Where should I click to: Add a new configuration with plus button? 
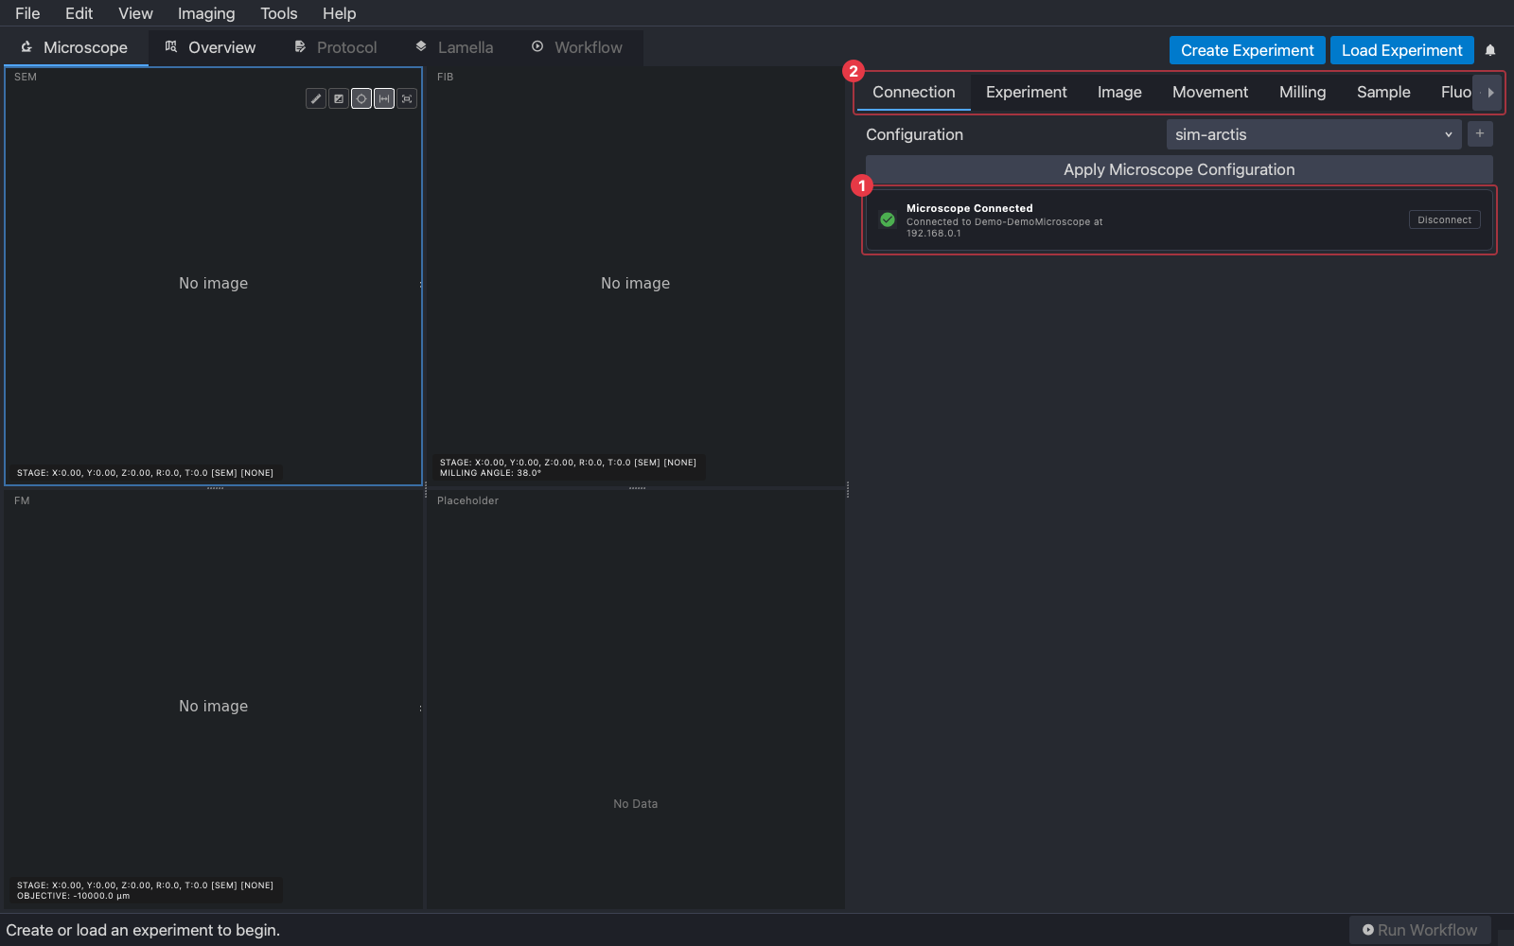pos(1480,133)
